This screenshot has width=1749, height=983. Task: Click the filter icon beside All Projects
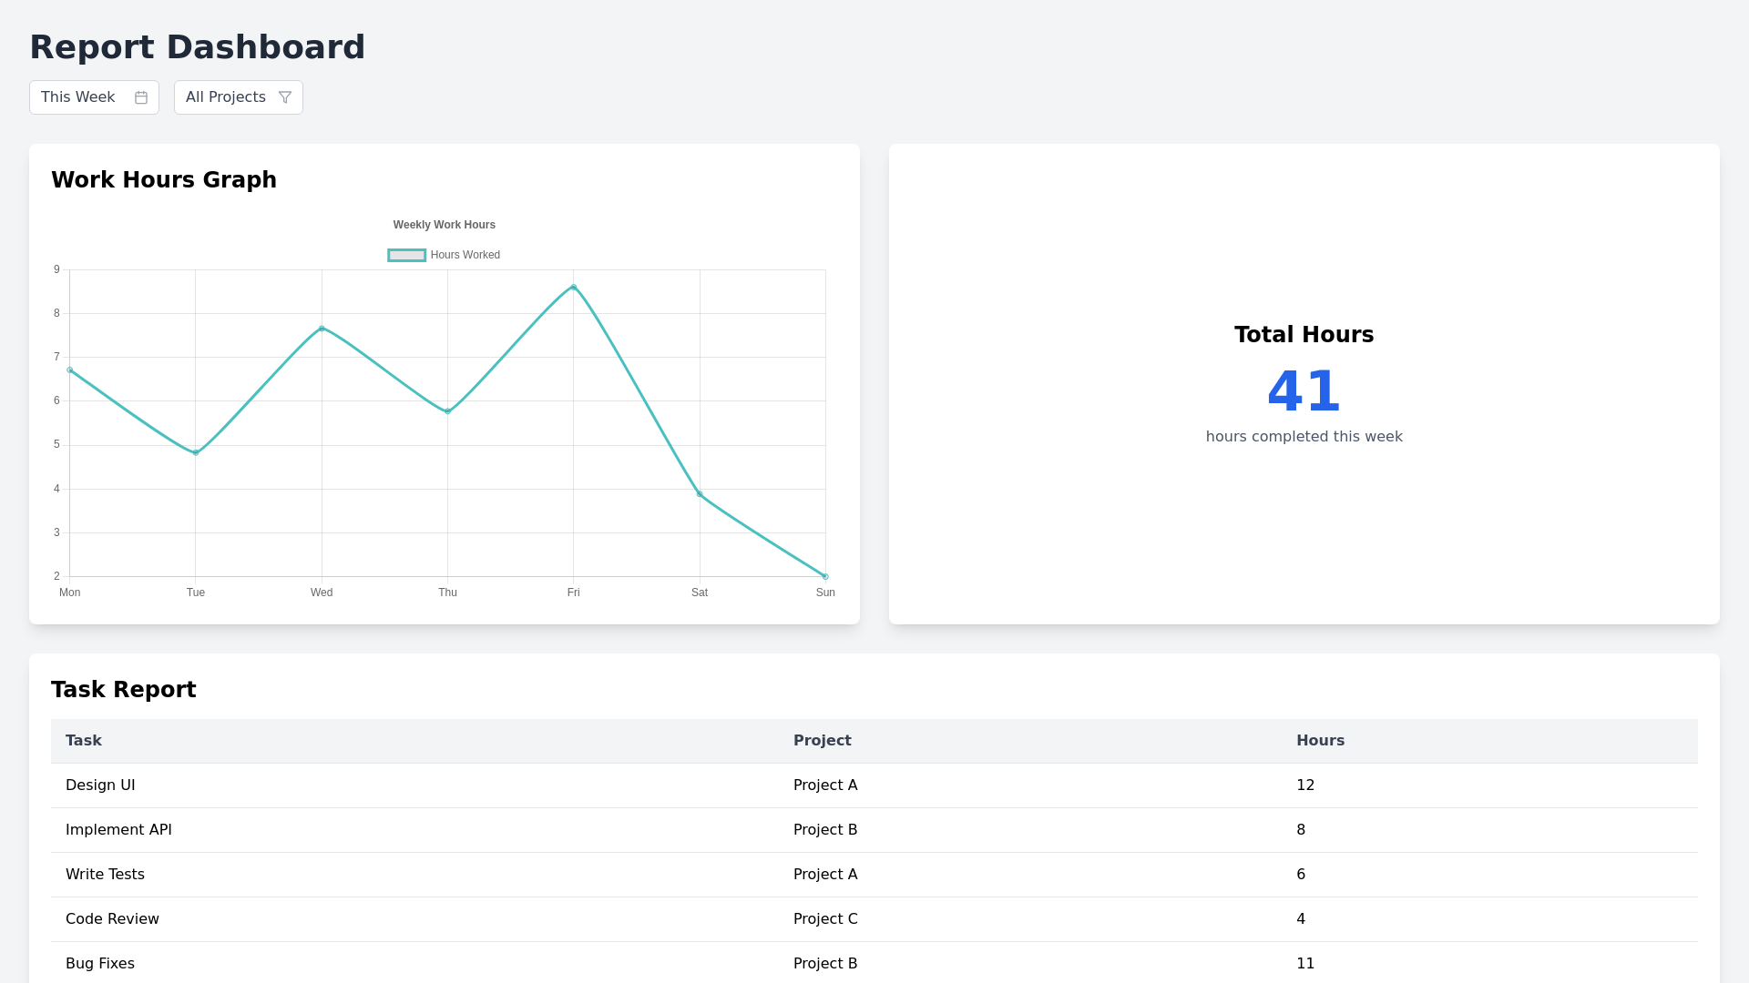(285, 97)
